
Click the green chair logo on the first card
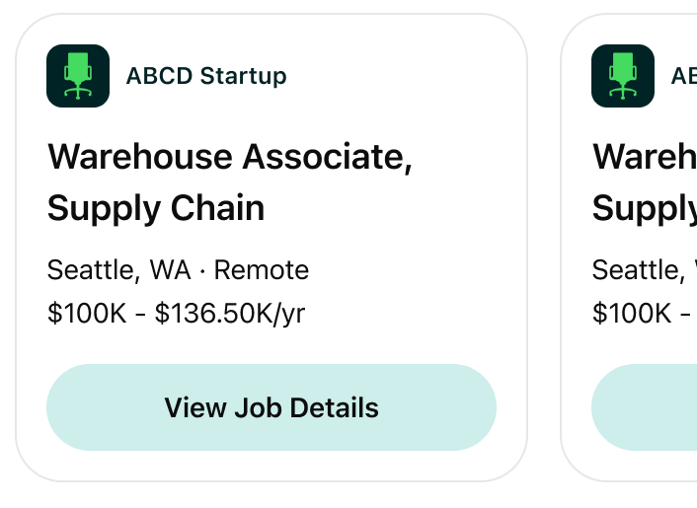(x=77, y=76)
